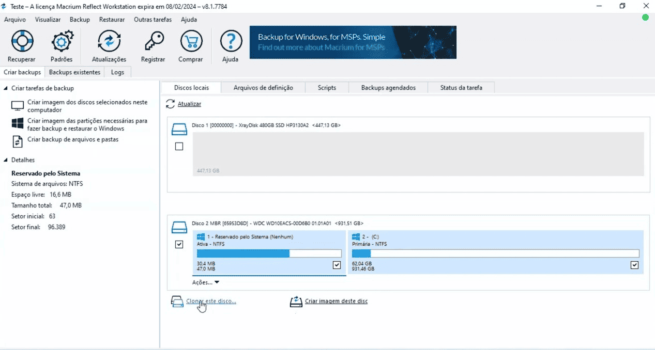Select the Arquivos de definição tab

263,88
